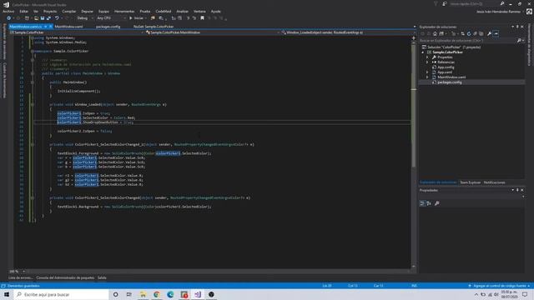
Task: Open the Team Explorer tab
Action: pyautogui.click(x=471, y=182)
